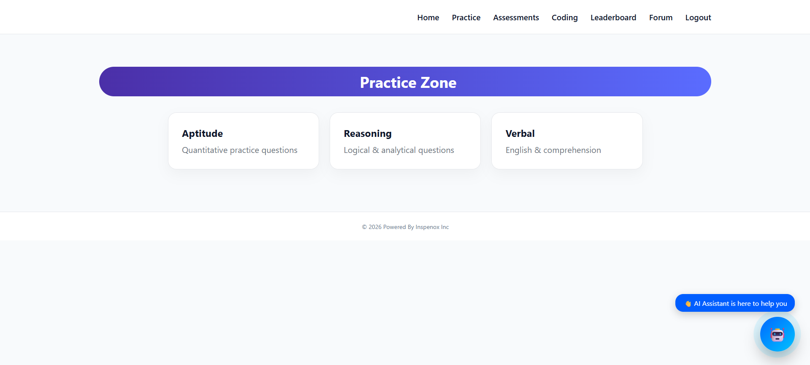Open the Assessments nav item
Viewport: 810px width, 365px height.
coord(516,17)
